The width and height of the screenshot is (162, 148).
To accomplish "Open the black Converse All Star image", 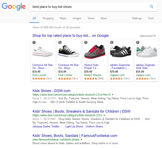I will point(69,51).
